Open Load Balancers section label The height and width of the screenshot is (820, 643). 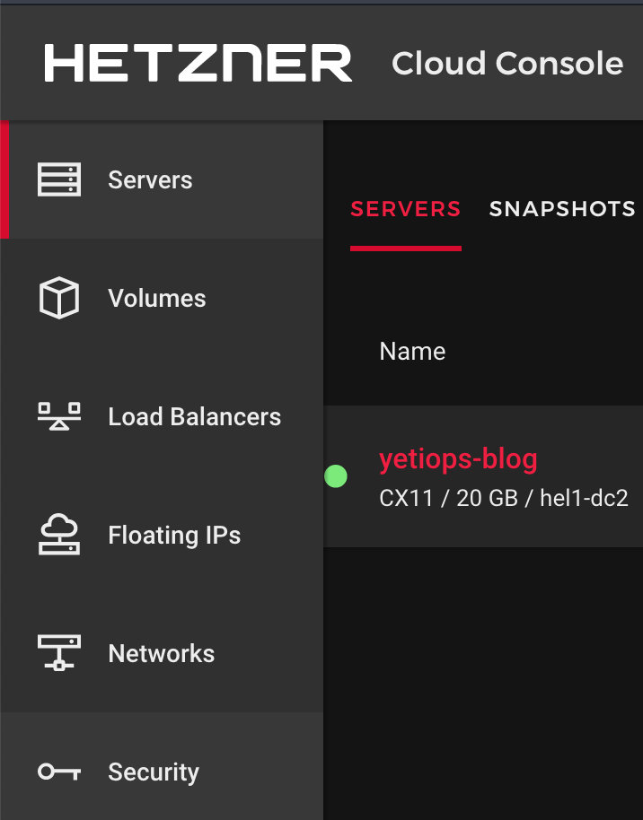click(194, 416)
